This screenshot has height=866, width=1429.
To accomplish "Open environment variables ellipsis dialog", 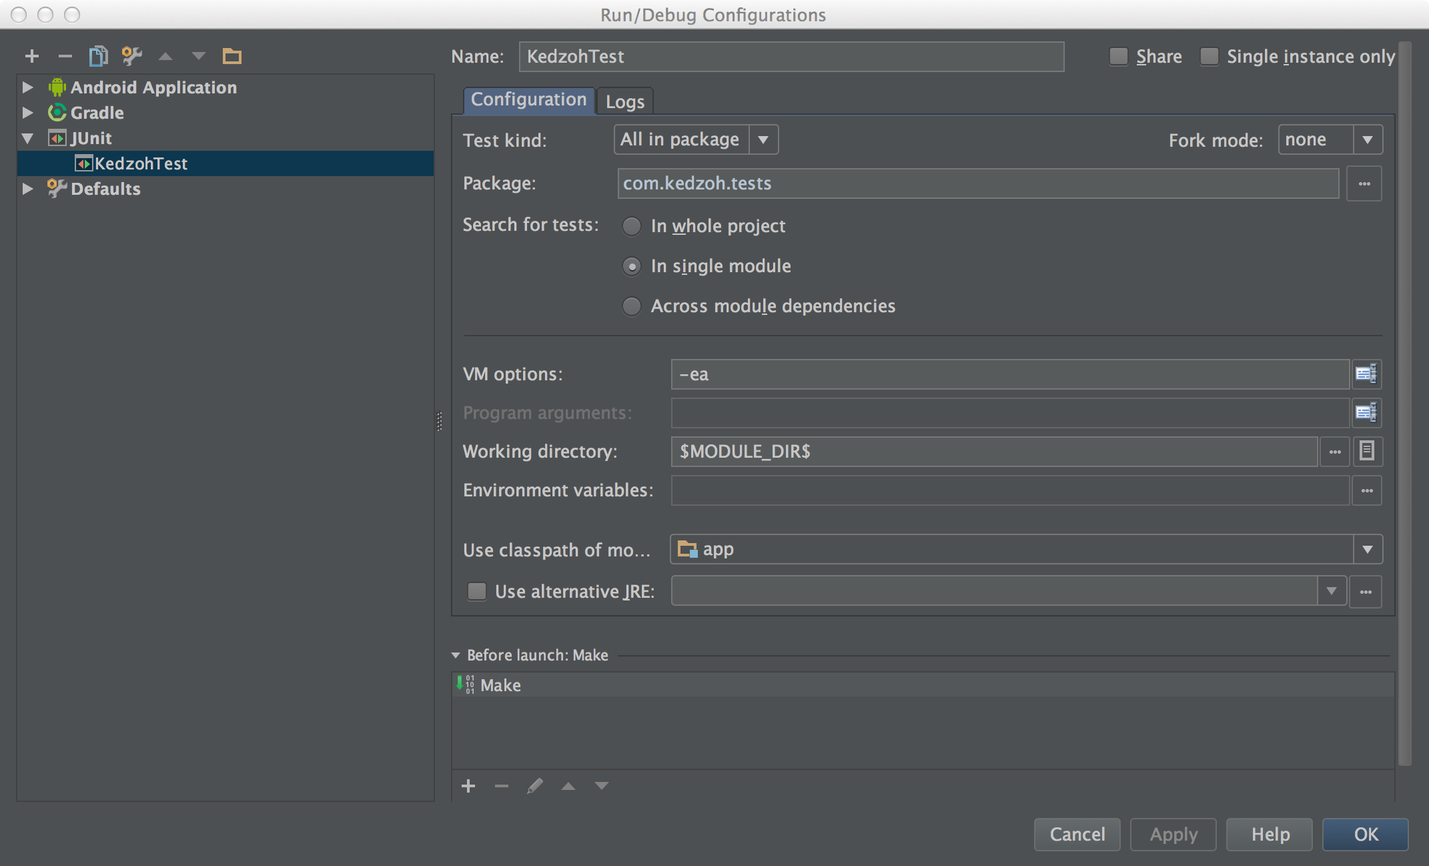I will tap(1367, 490).
